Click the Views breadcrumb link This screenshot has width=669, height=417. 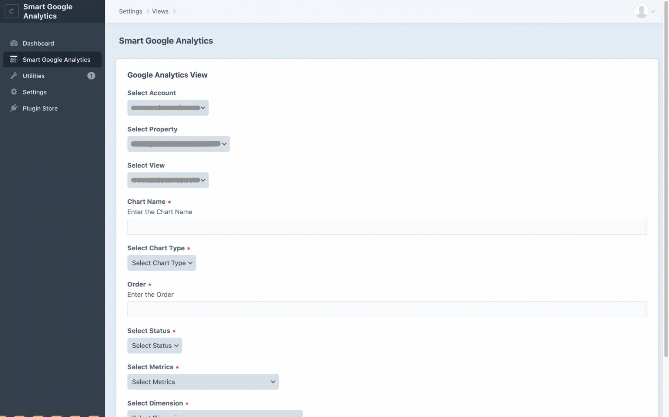[160, 11]
